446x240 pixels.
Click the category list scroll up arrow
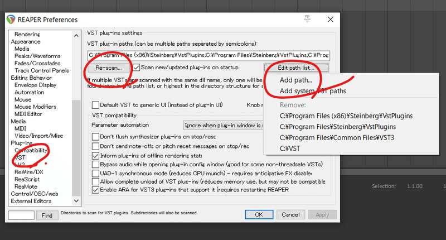(x=76, y=35)
